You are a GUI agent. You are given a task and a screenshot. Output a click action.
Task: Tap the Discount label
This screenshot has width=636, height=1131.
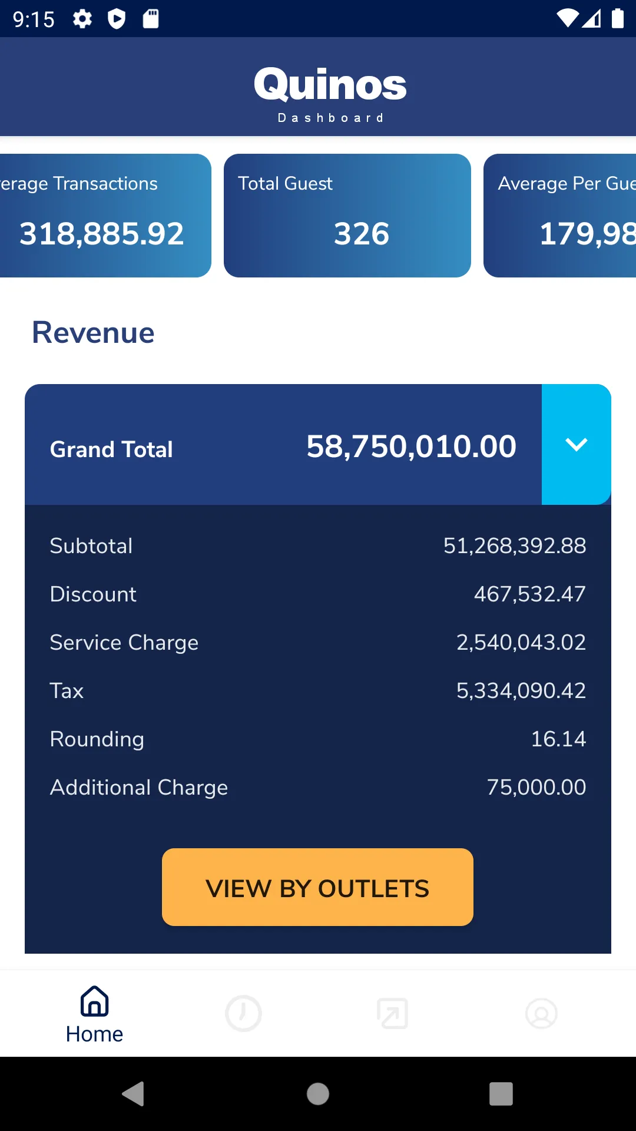click(x=93, y=594)
